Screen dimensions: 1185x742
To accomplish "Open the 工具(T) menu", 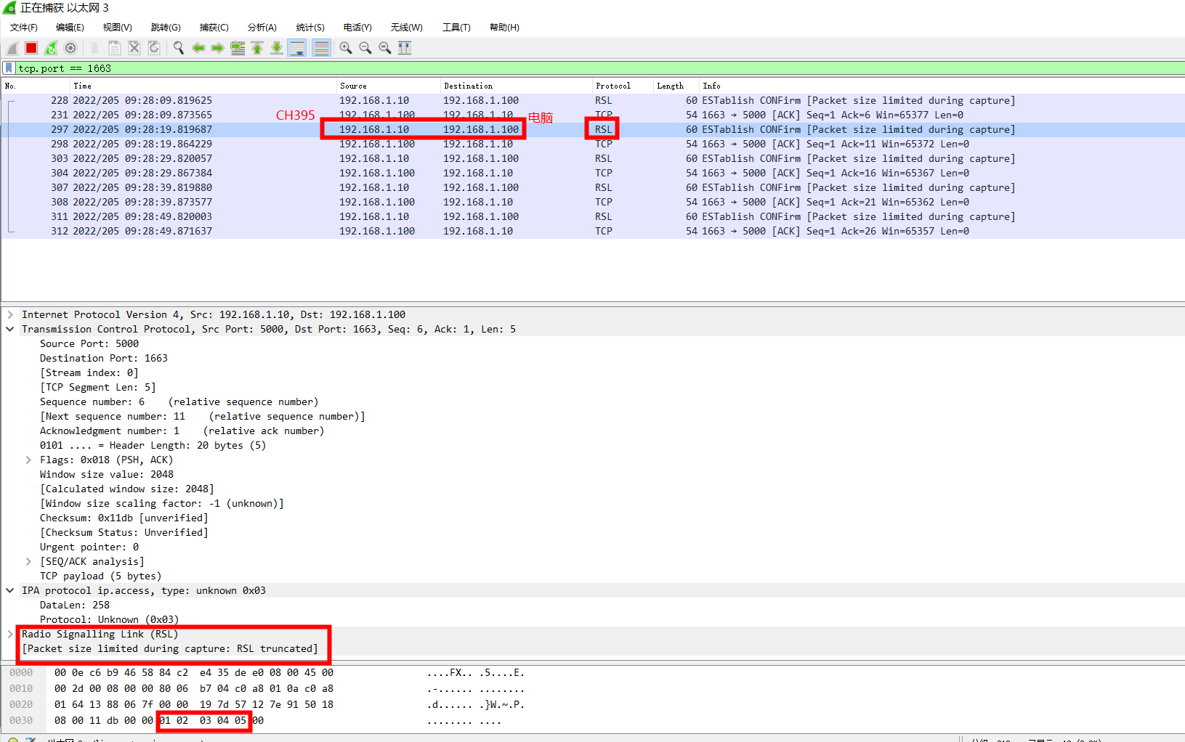I will (456, 28).
